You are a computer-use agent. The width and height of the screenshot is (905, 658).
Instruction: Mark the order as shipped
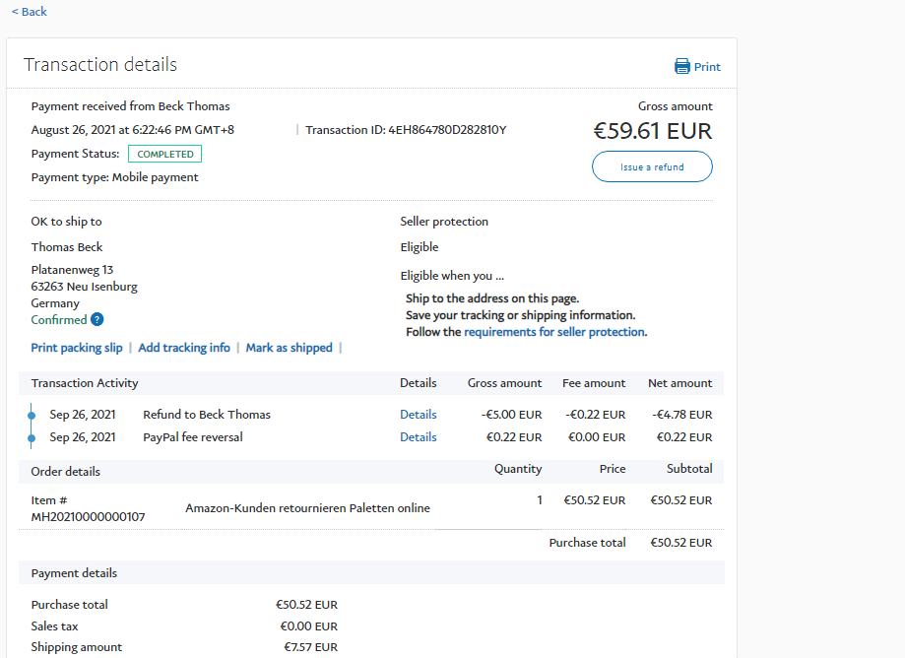pyautogui.click(x=289, y=348)
